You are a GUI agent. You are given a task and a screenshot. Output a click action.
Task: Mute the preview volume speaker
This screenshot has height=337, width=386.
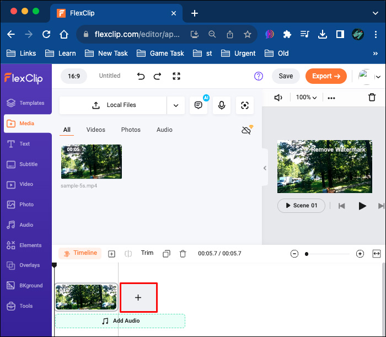point(278,98)
